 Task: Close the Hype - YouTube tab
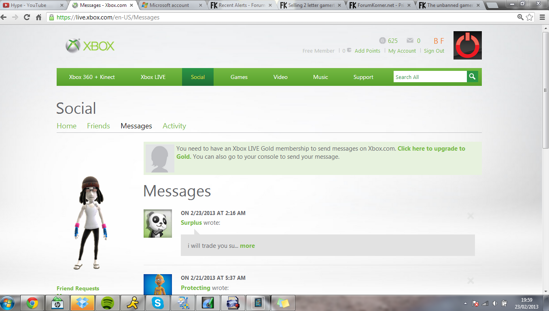[x=61, y=5]
